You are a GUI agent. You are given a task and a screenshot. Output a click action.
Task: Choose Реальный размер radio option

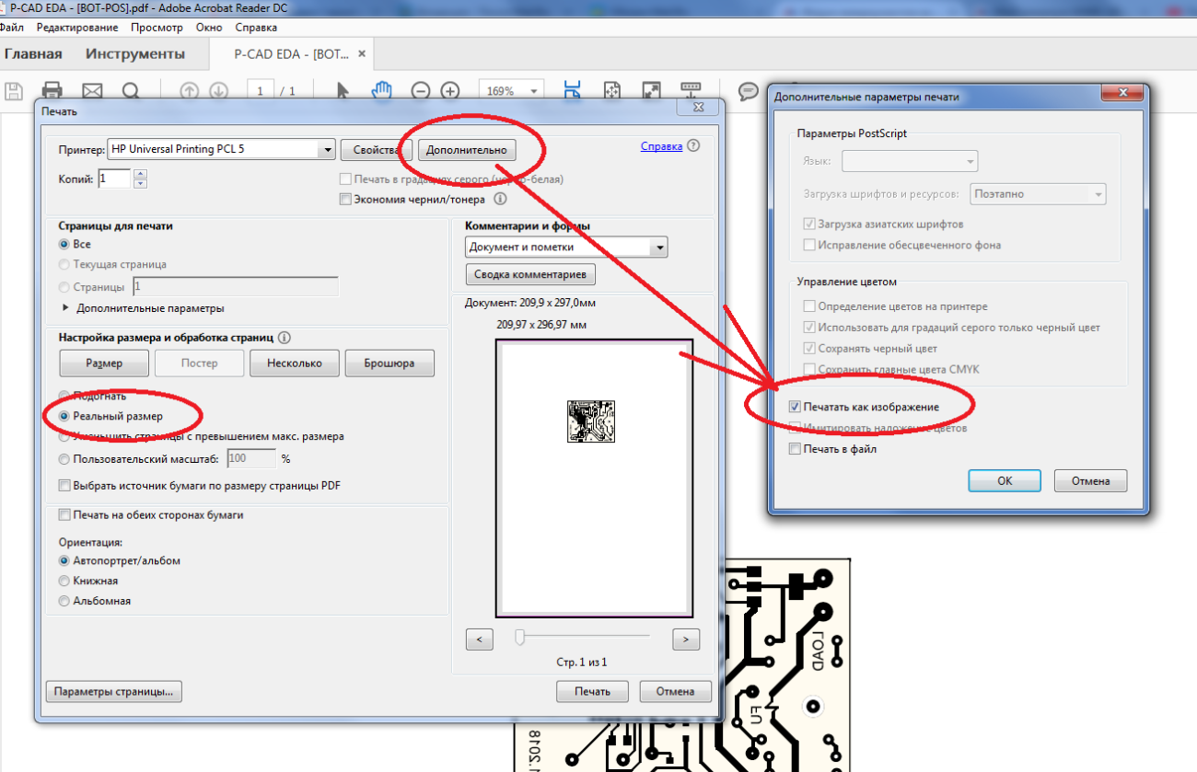64,416
